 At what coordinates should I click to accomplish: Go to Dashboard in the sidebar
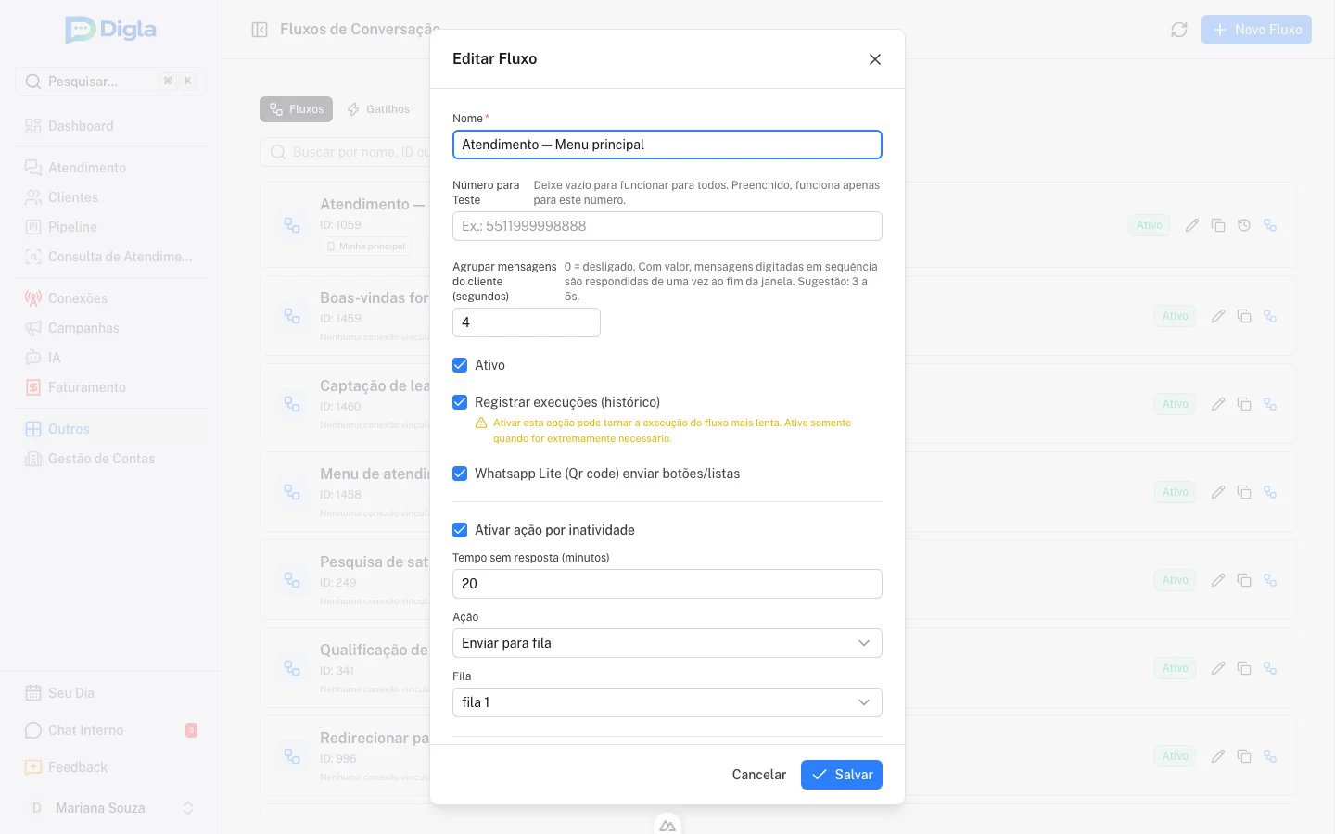pyautogui.click(x=111, y=126)
